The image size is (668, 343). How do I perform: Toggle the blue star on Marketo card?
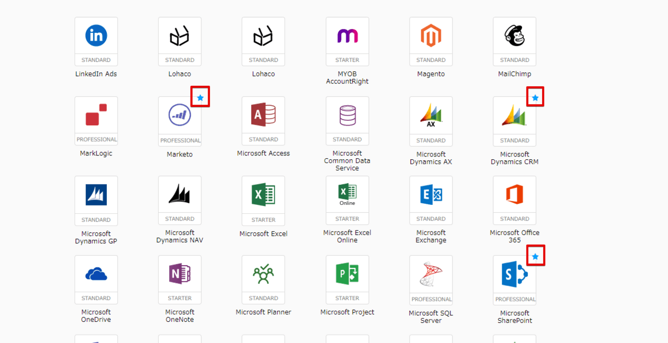[x=201, y=98]
